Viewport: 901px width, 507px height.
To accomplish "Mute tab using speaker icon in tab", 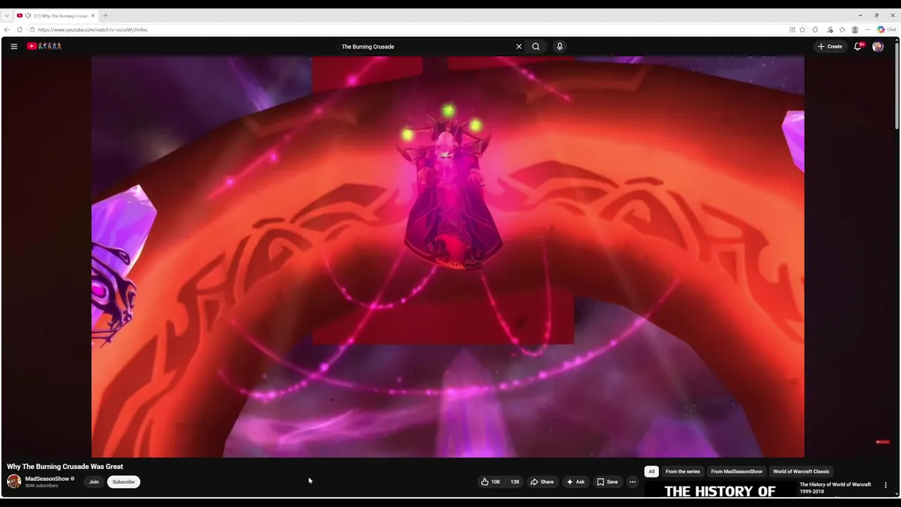I will [28, 15].
